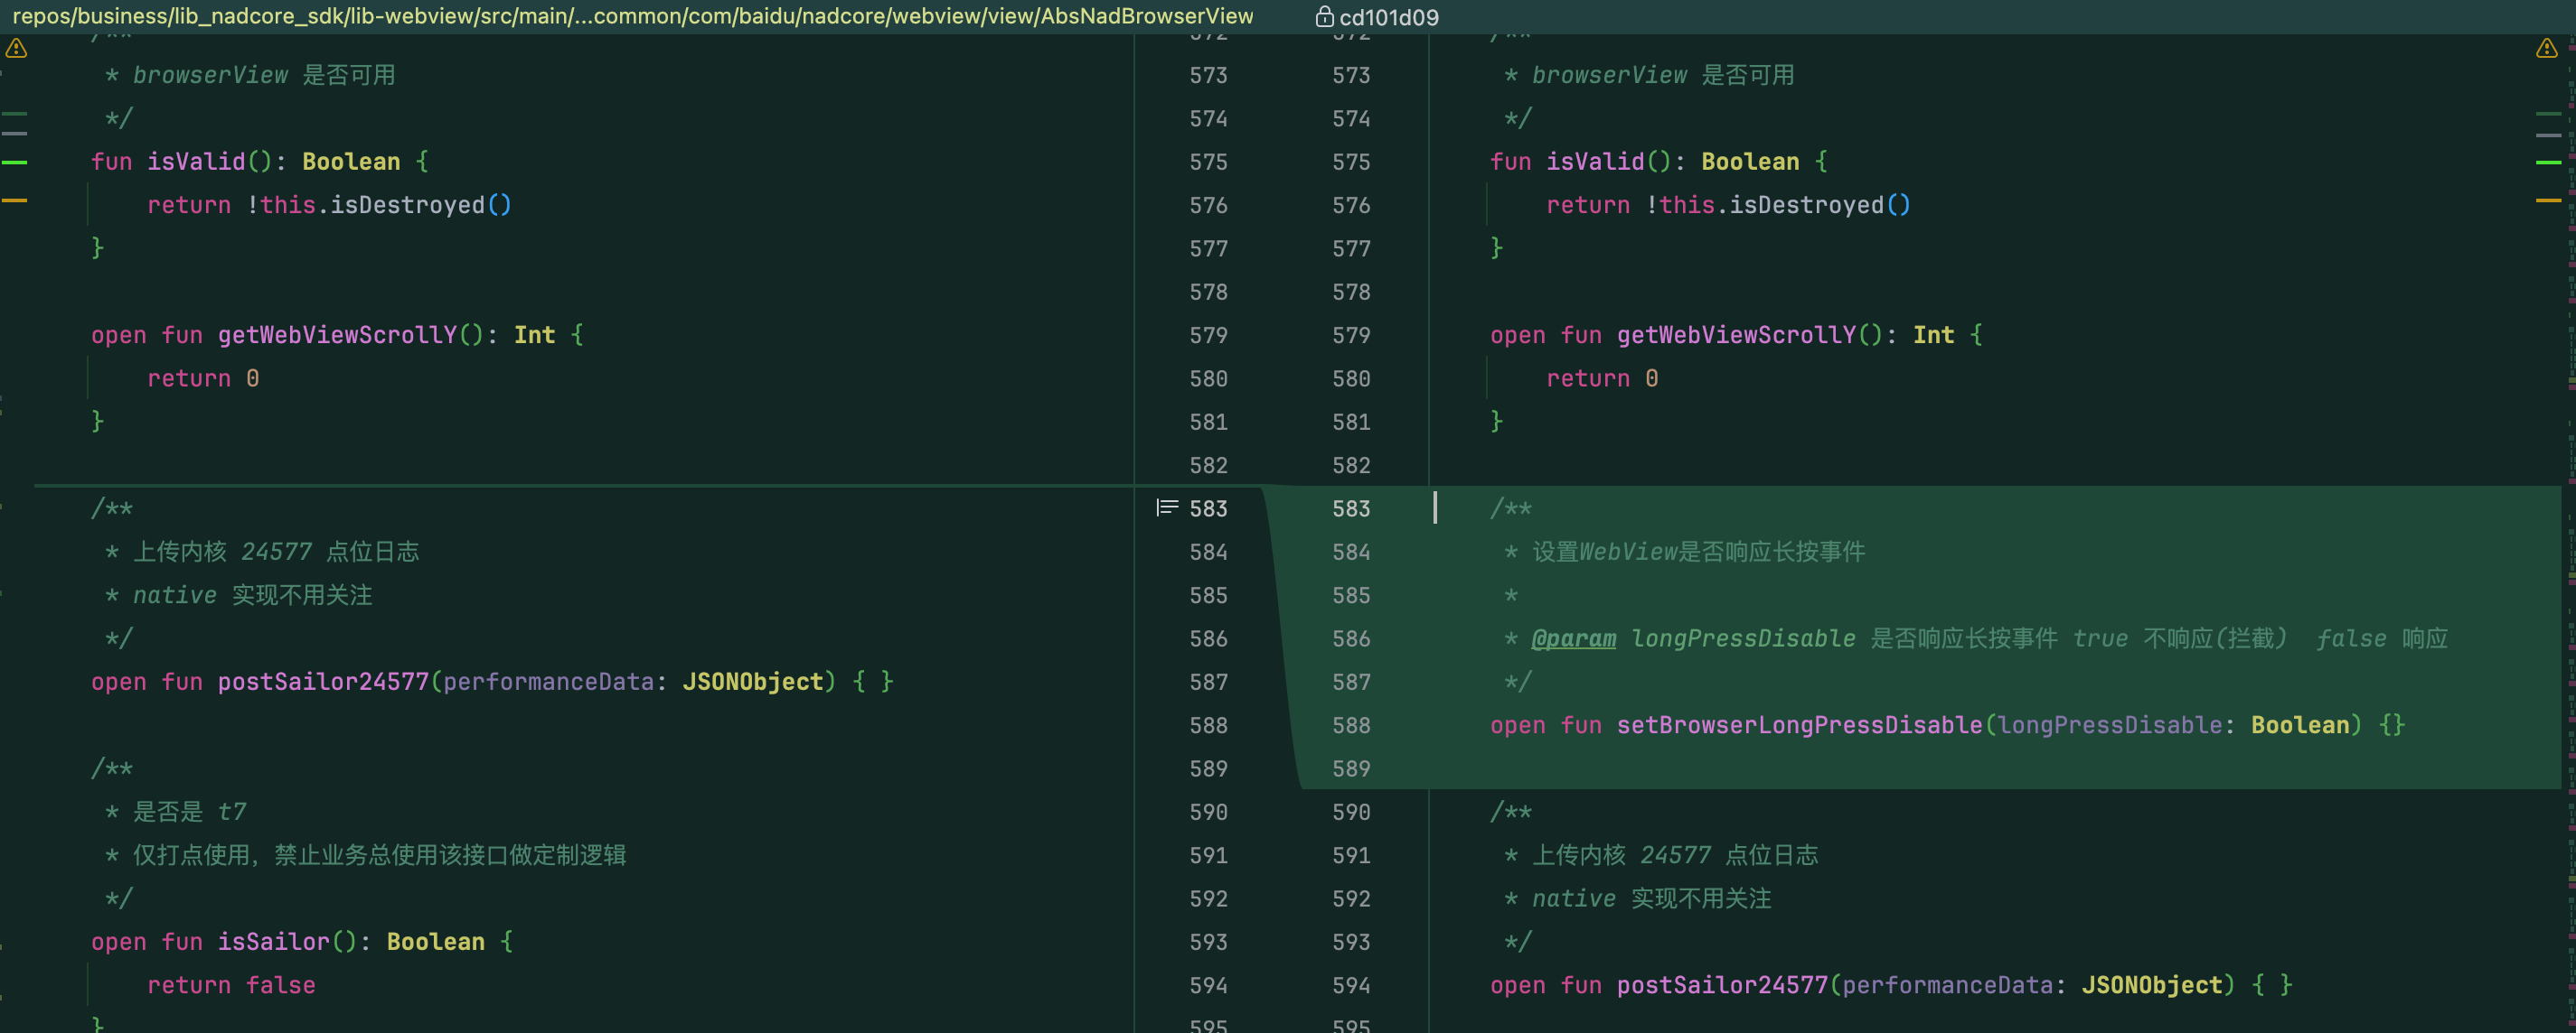Click JSONObject type in right pane's postSailor24577
Viewport: 2576px width, 1033px height.
click(x=2152, y=985)
